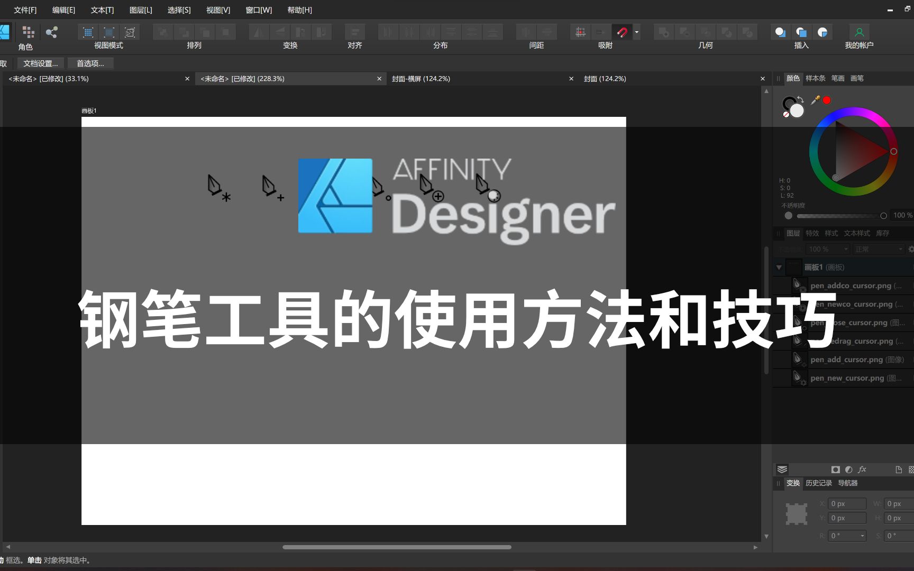This screenshot has width=914, height=571.
Task: Click the add layer page icon
Action: (898, 469)
